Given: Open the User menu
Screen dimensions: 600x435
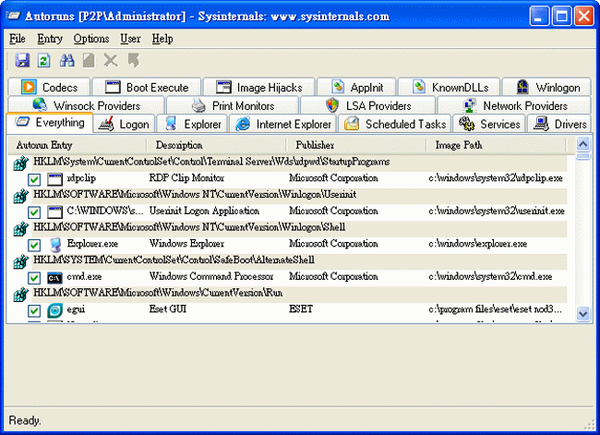Looking at the screenshot, I should pyautogui.click(x=130, y=39).
